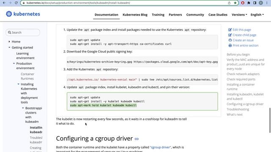
Task: Collapse Installing Kubernetes with deployment tools arrow
Action: [18, 84]
